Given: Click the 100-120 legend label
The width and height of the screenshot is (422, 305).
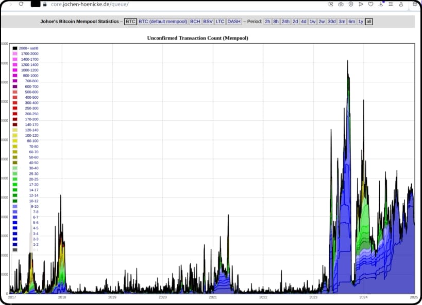Looking at the screenshot, I should click(x=32, y=135).
